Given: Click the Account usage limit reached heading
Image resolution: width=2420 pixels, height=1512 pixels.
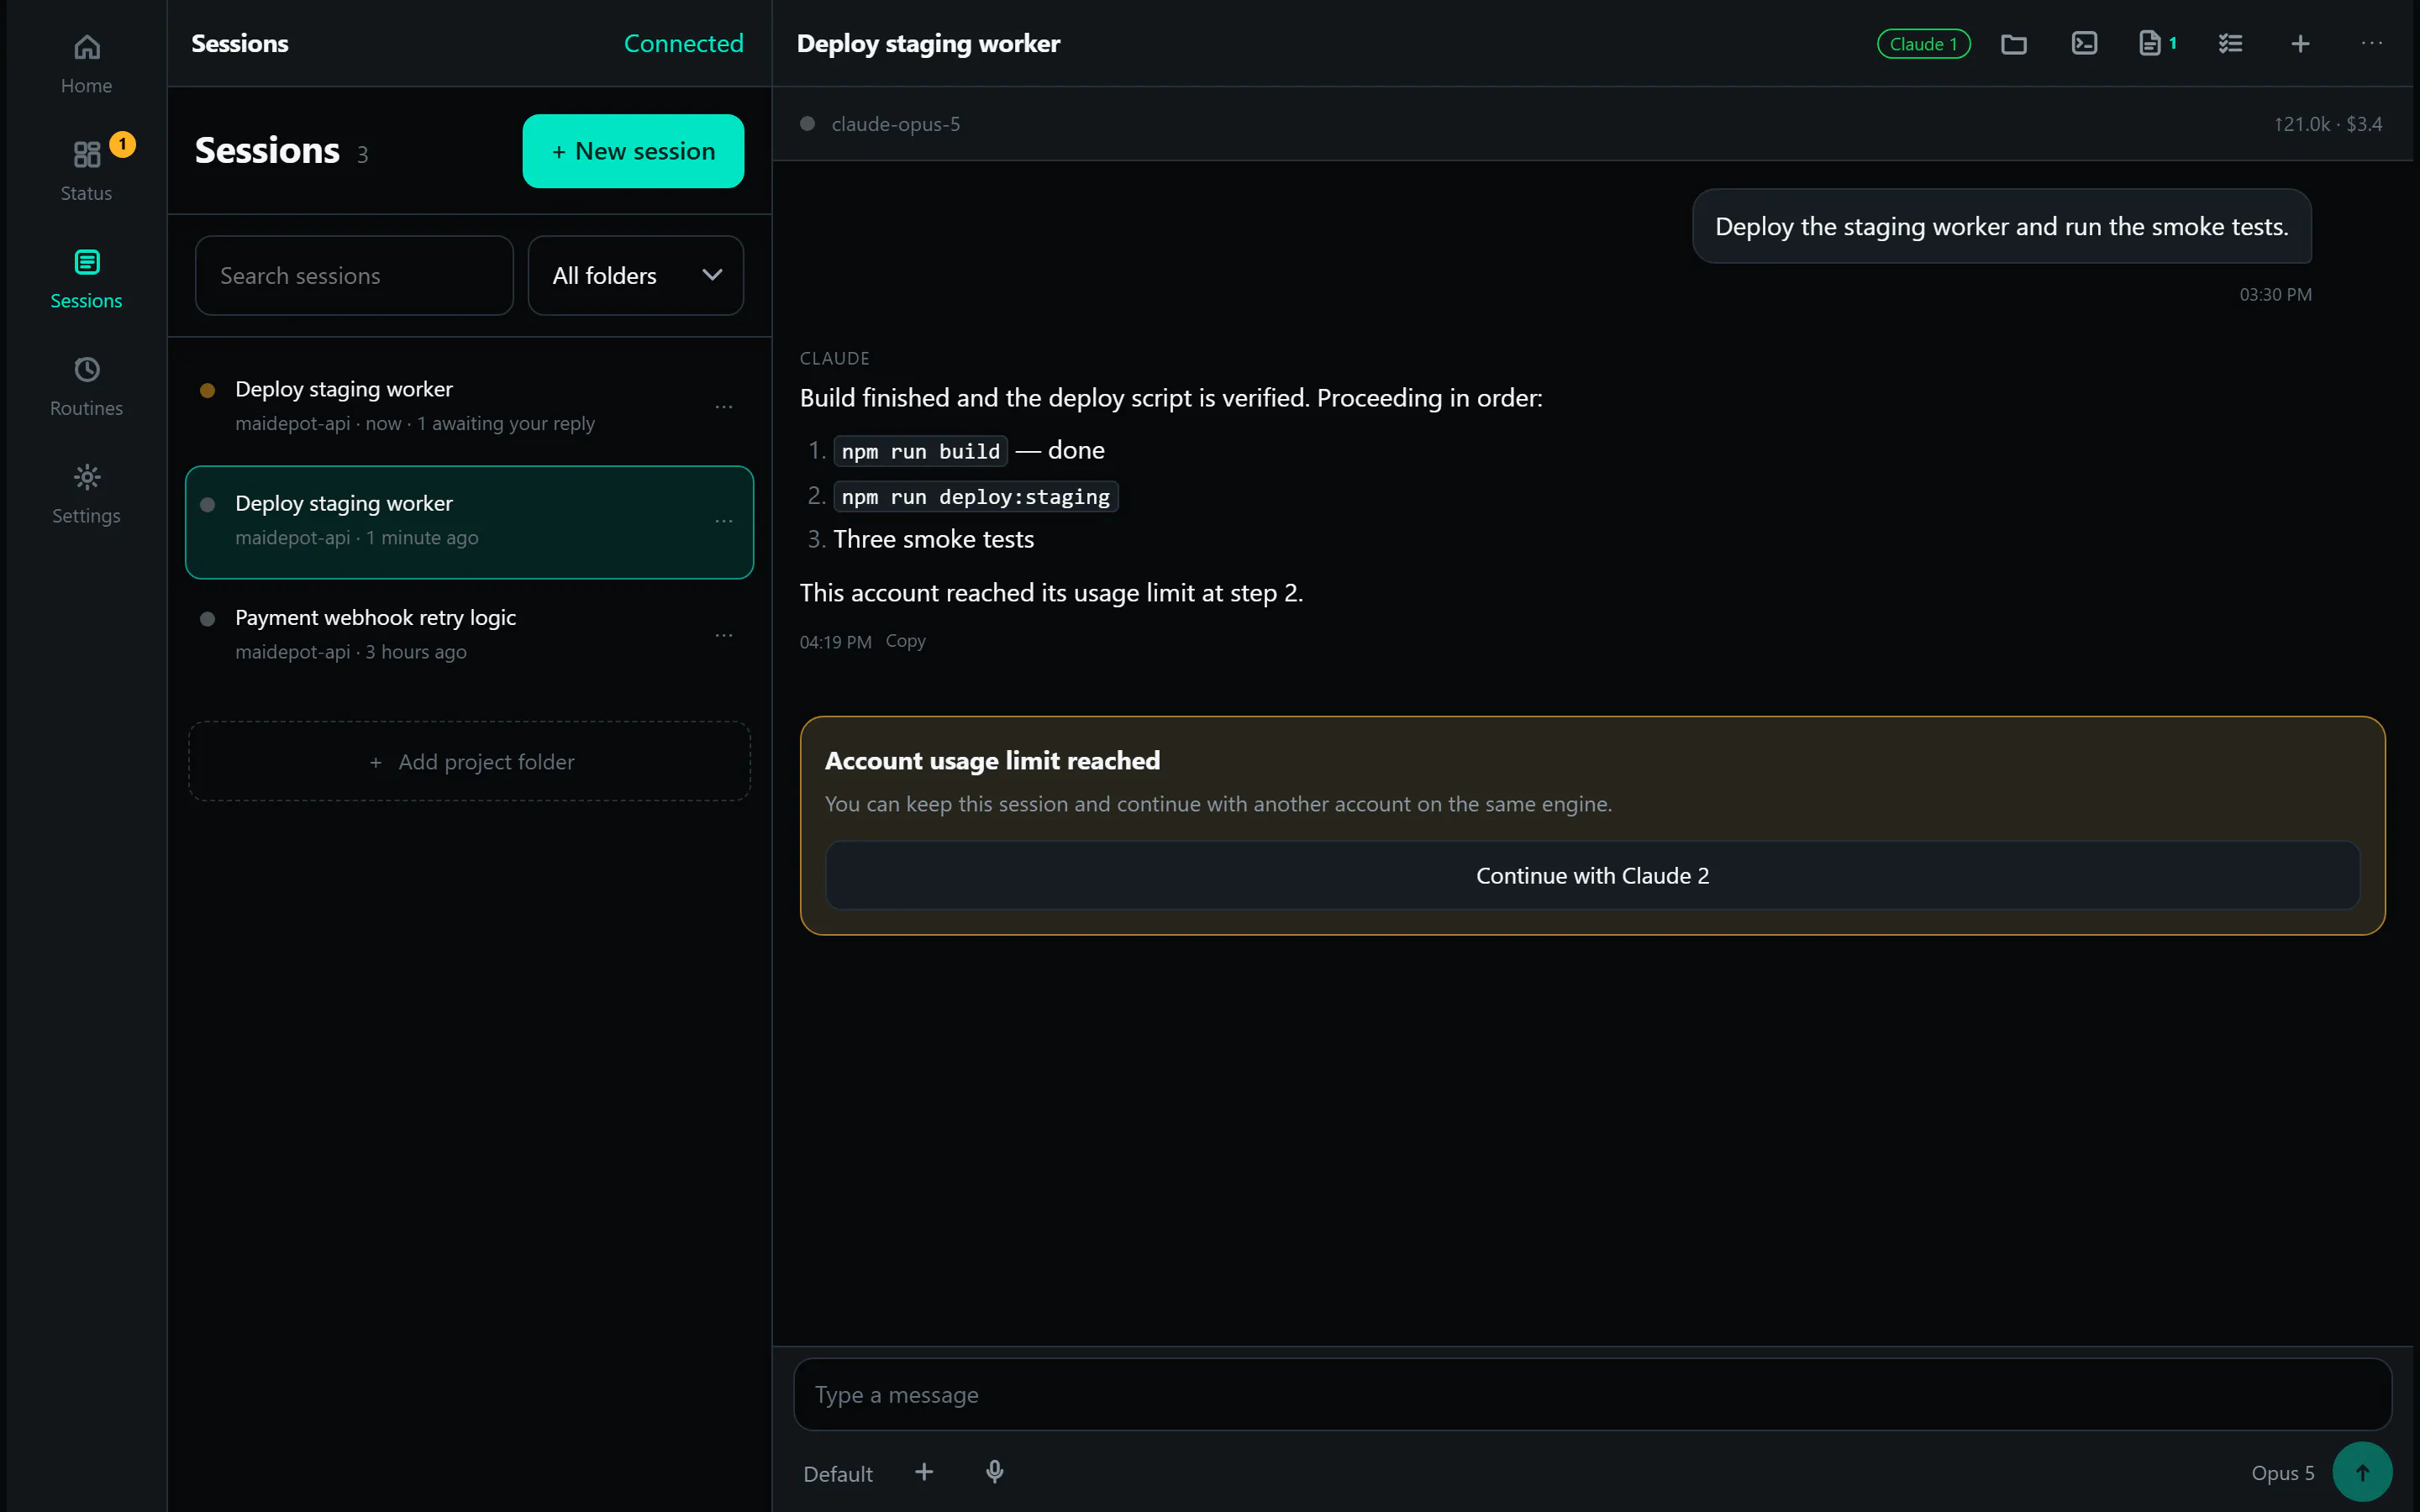Looking at the screenshot, I should (992, 761).
